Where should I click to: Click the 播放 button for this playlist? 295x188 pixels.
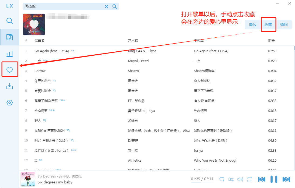pyautogui.click(x=253, y=25)
